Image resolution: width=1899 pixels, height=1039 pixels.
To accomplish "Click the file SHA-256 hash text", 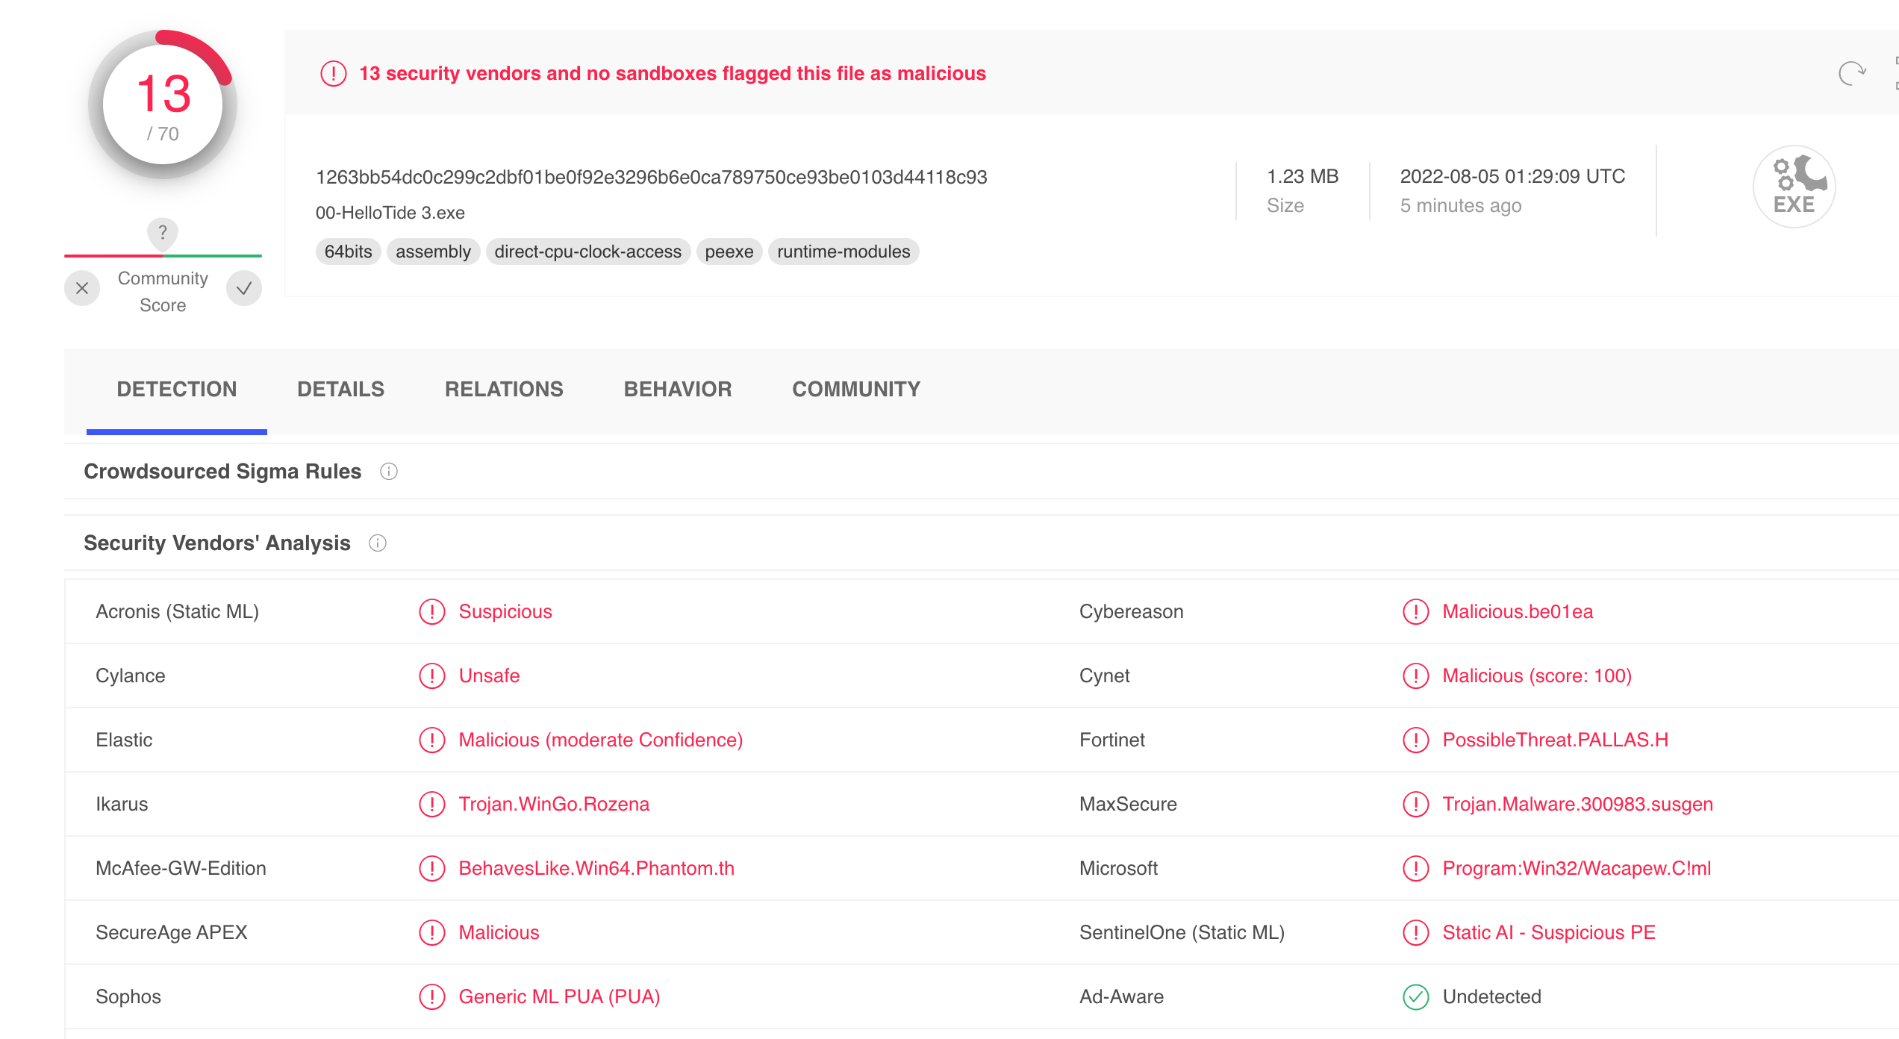I will 651,177.
